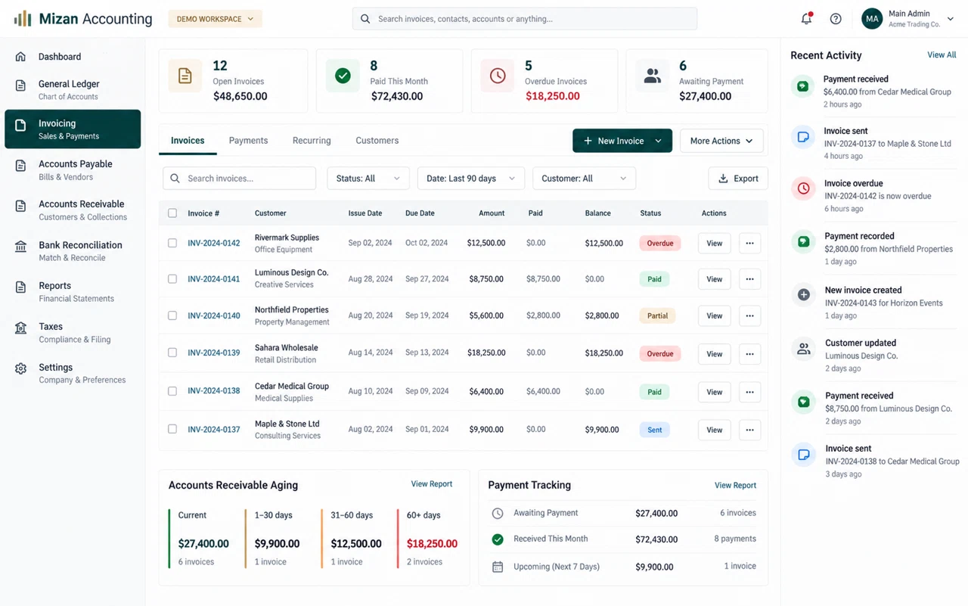968x606 pixels.
Task: Tick the checkbox for INV-2024-0139
Action: coord(172,353)
